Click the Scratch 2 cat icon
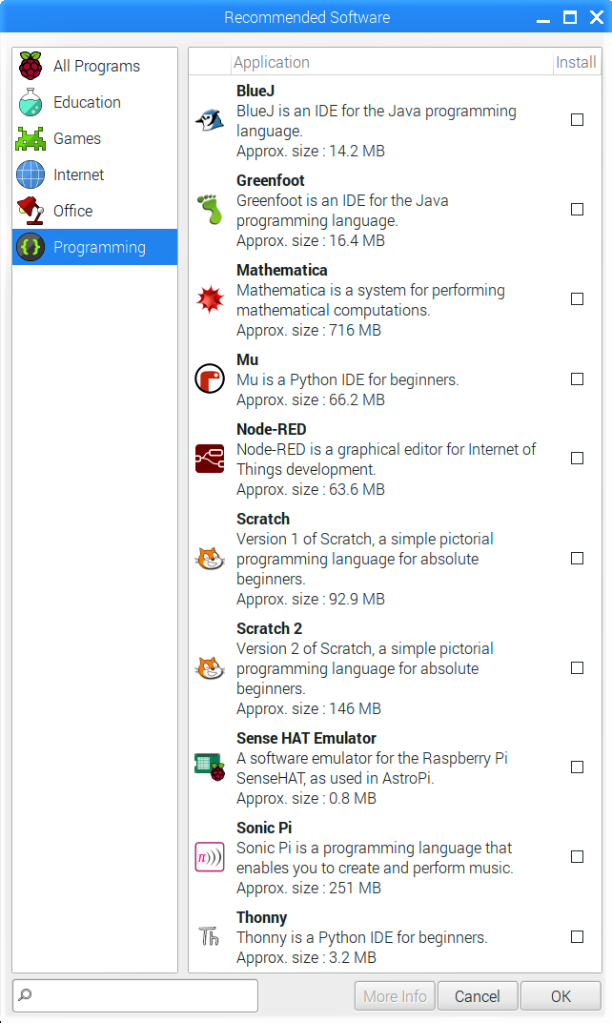Image resolution: width=612 pixels, height=1023 pixels. (x=209, y=668)
